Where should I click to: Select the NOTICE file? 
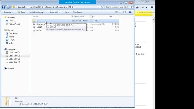tap(39, 30)
